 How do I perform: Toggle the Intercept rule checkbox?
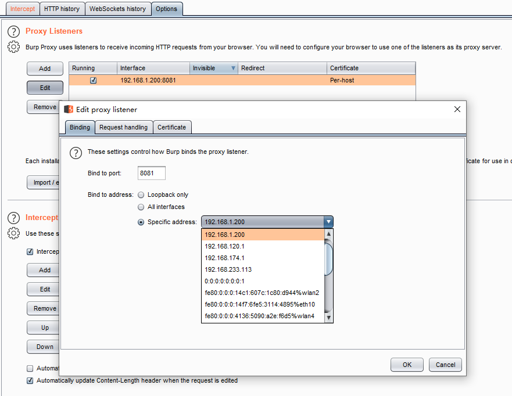pyautogui.click(x=30, y=251)
